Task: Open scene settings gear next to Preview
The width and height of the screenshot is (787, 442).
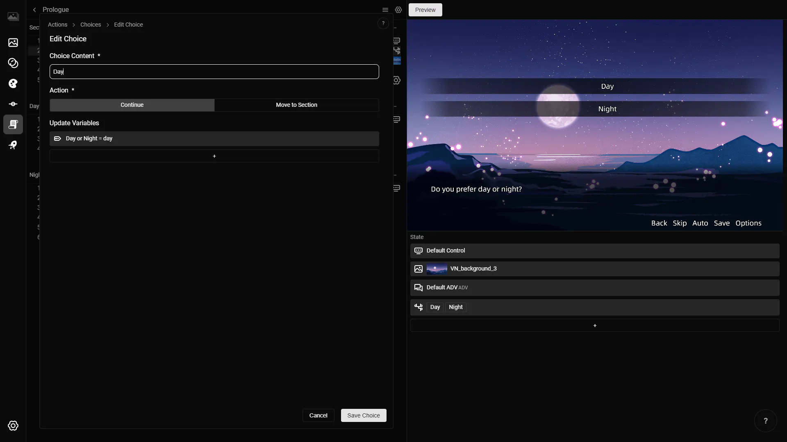Action: point(398,10)
